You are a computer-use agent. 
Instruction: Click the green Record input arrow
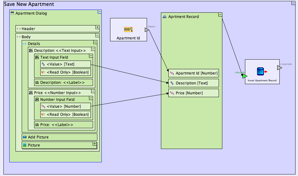pos(245,76)
